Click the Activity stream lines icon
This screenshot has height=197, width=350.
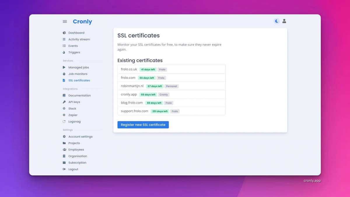64,39
